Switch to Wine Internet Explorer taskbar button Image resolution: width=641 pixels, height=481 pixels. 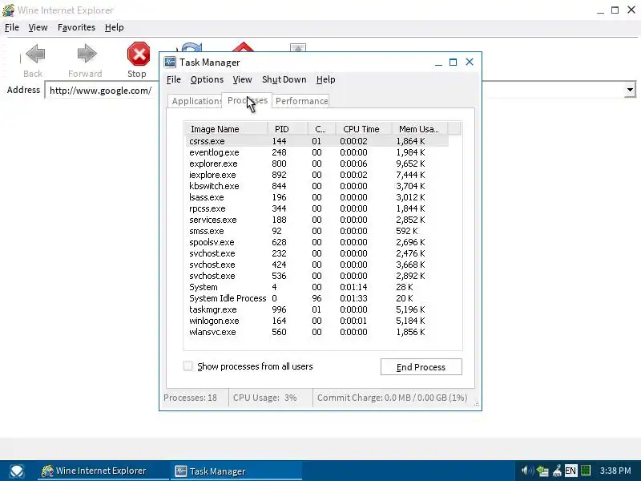[103, 471]
